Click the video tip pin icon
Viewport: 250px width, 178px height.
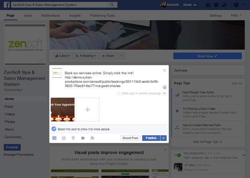pos(177,111)
